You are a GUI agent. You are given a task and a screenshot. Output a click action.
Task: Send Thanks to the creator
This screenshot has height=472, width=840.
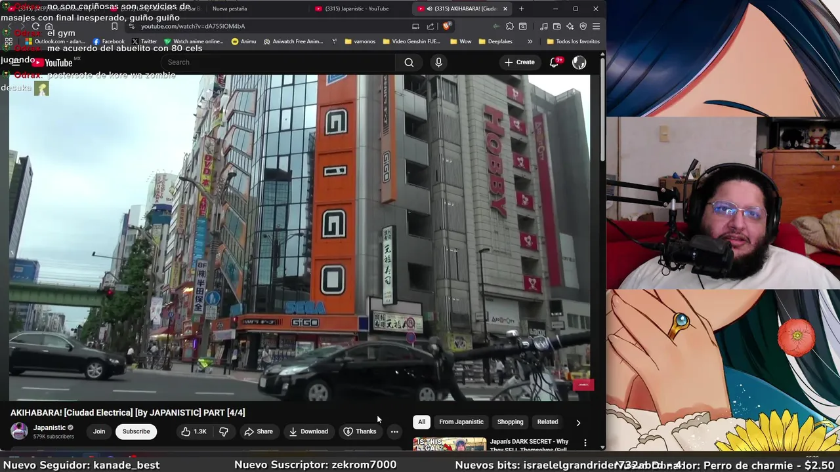(x=360, y=431)
